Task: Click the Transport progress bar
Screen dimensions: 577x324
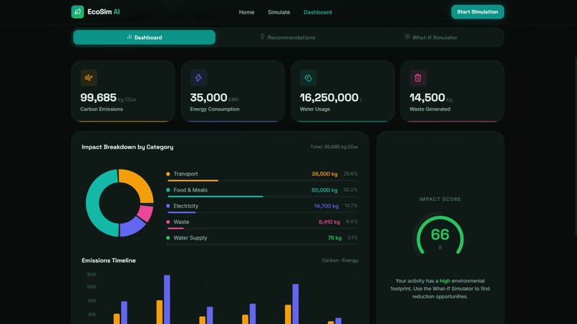Action: [263, 180]
